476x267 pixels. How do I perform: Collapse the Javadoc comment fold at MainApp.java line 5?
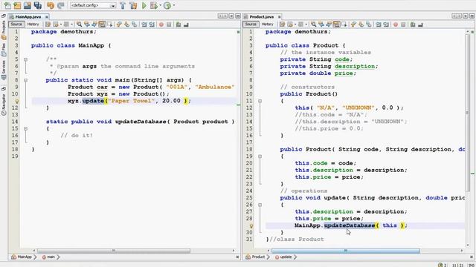coord(26,59)
